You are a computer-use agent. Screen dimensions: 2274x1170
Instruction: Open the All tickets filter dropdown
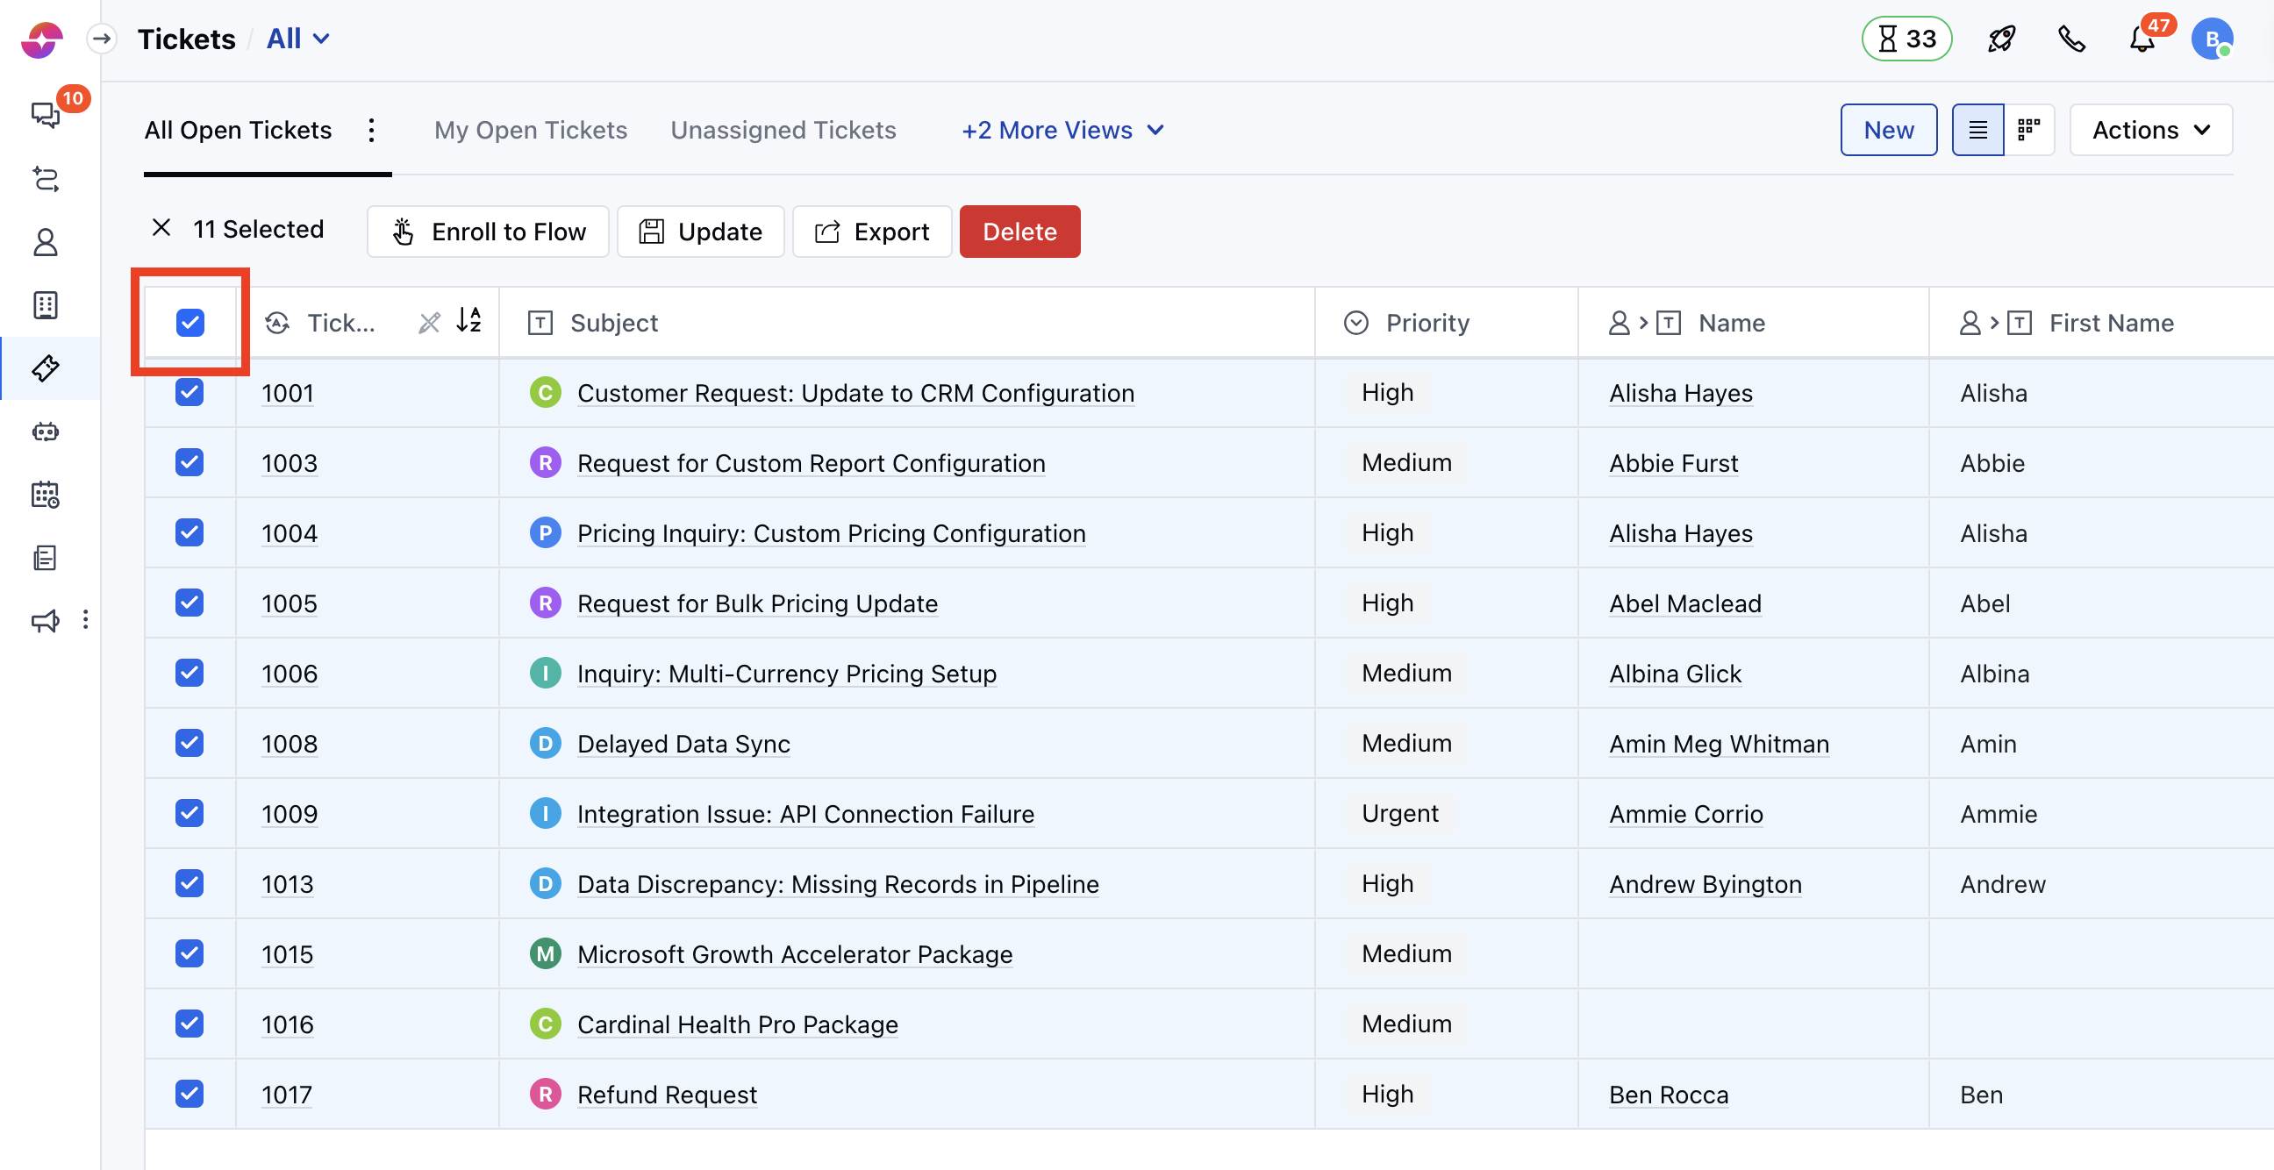click(x=298, y=39)
